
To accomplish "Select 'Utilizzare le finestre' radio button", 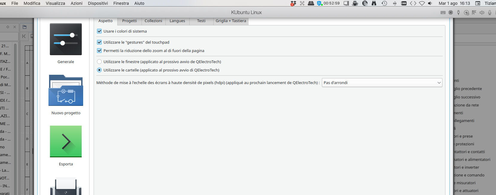I will (x=99, y=62).
